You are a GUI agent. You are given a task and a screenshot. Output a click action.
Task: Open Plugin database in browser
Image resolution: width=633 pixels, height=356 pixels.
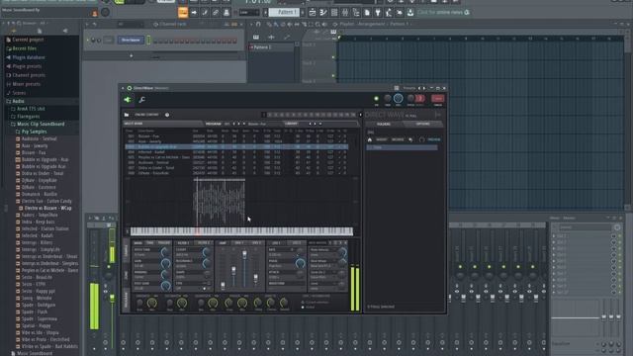pos(29,57)
